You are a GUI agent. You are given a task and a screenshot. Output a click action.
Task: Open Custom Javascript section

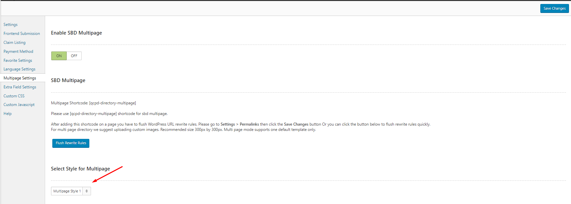coord(19,105)
